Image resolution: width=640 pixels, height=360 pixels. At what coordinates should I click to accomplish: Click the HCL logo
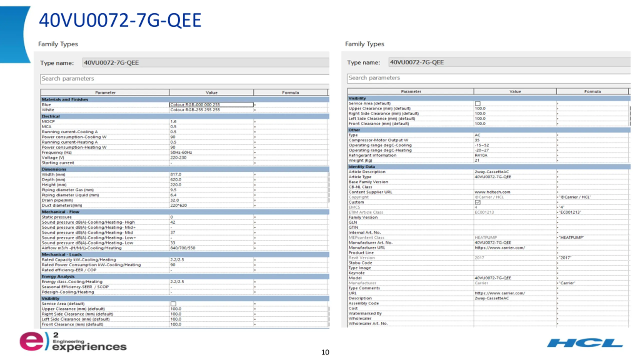(584, 343)
